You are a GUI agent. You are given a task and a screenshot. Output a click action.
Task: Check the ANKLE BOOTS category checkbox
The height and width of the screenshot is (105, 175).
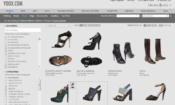click(x=6, y=81)
